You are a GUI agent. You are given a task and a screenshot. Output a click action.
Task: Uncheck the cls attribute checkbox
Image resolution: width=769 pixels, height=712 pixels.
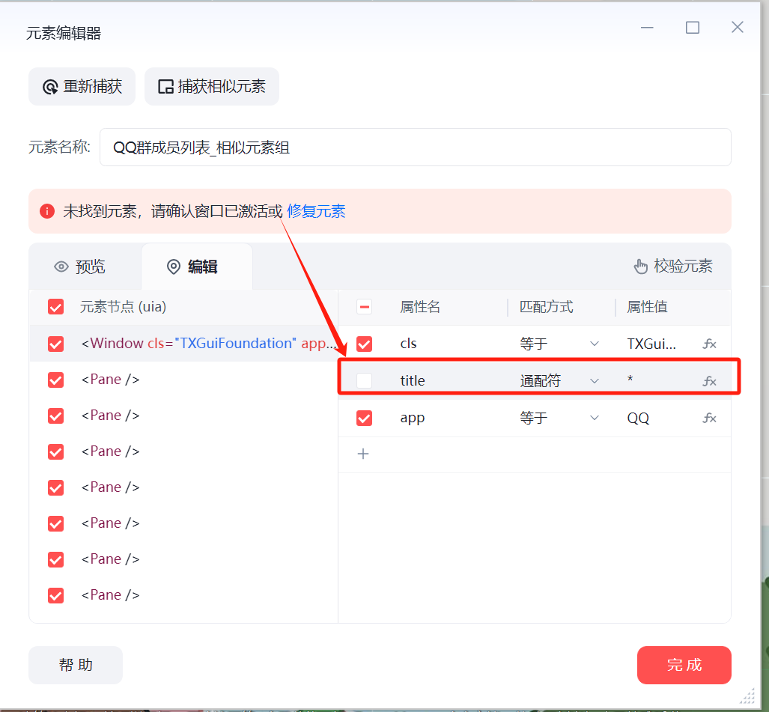(365, 344)
